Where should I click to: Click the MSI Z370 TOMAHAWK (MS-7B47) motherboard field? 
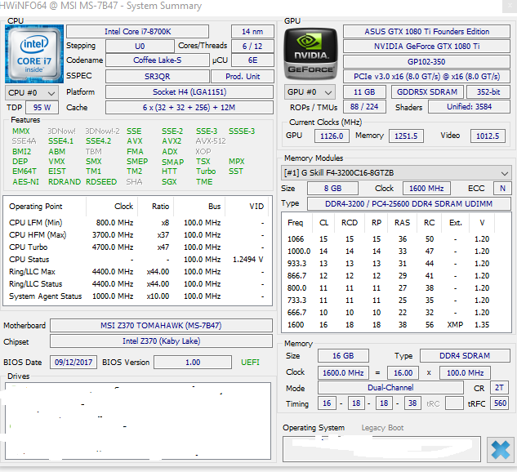click(x=161, y=326)
